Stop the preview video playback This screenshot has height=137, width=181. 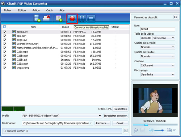[x=143, y=130]
